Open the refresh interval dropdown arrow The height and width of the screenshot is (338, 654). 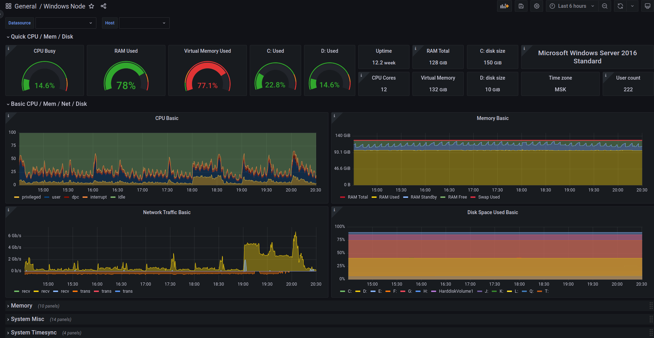pyautogui.click(x=632, y=6)
